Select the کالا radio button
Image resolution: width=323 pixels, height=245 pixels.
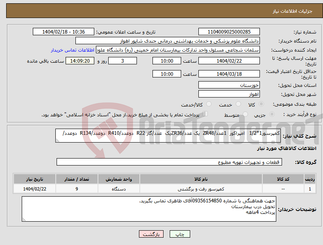click(261, 104)
